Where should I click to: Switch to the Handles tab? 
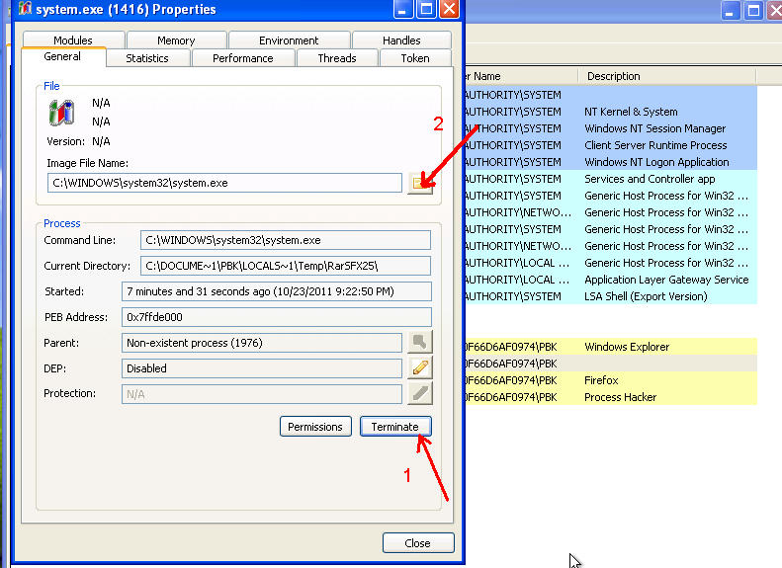point(401,40)
